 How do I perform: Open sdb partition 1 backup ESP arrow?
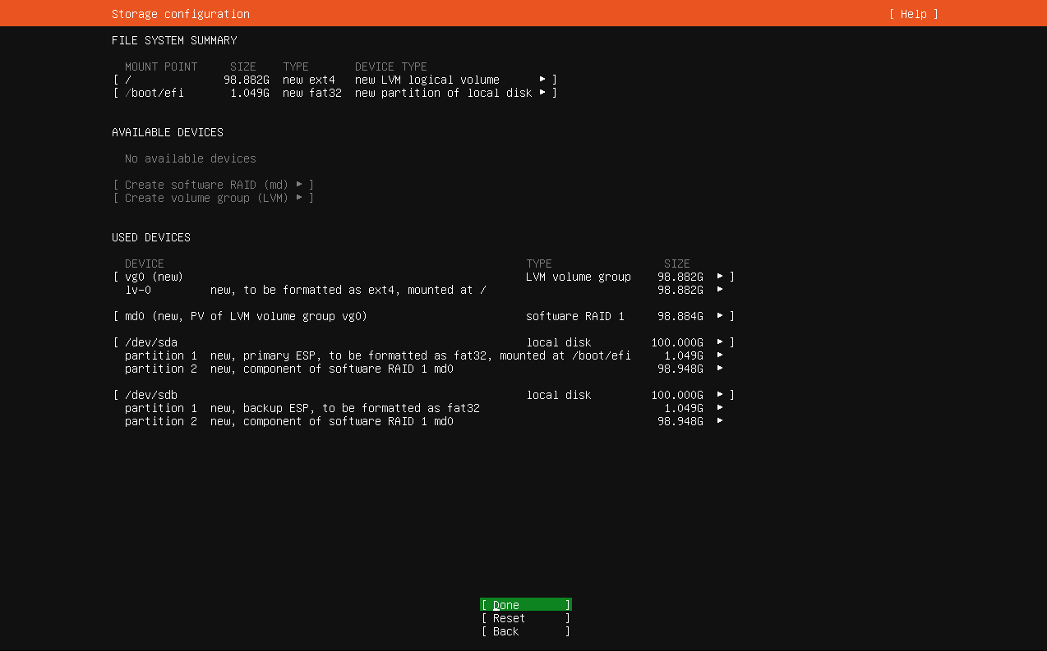(x=720, y=408)
